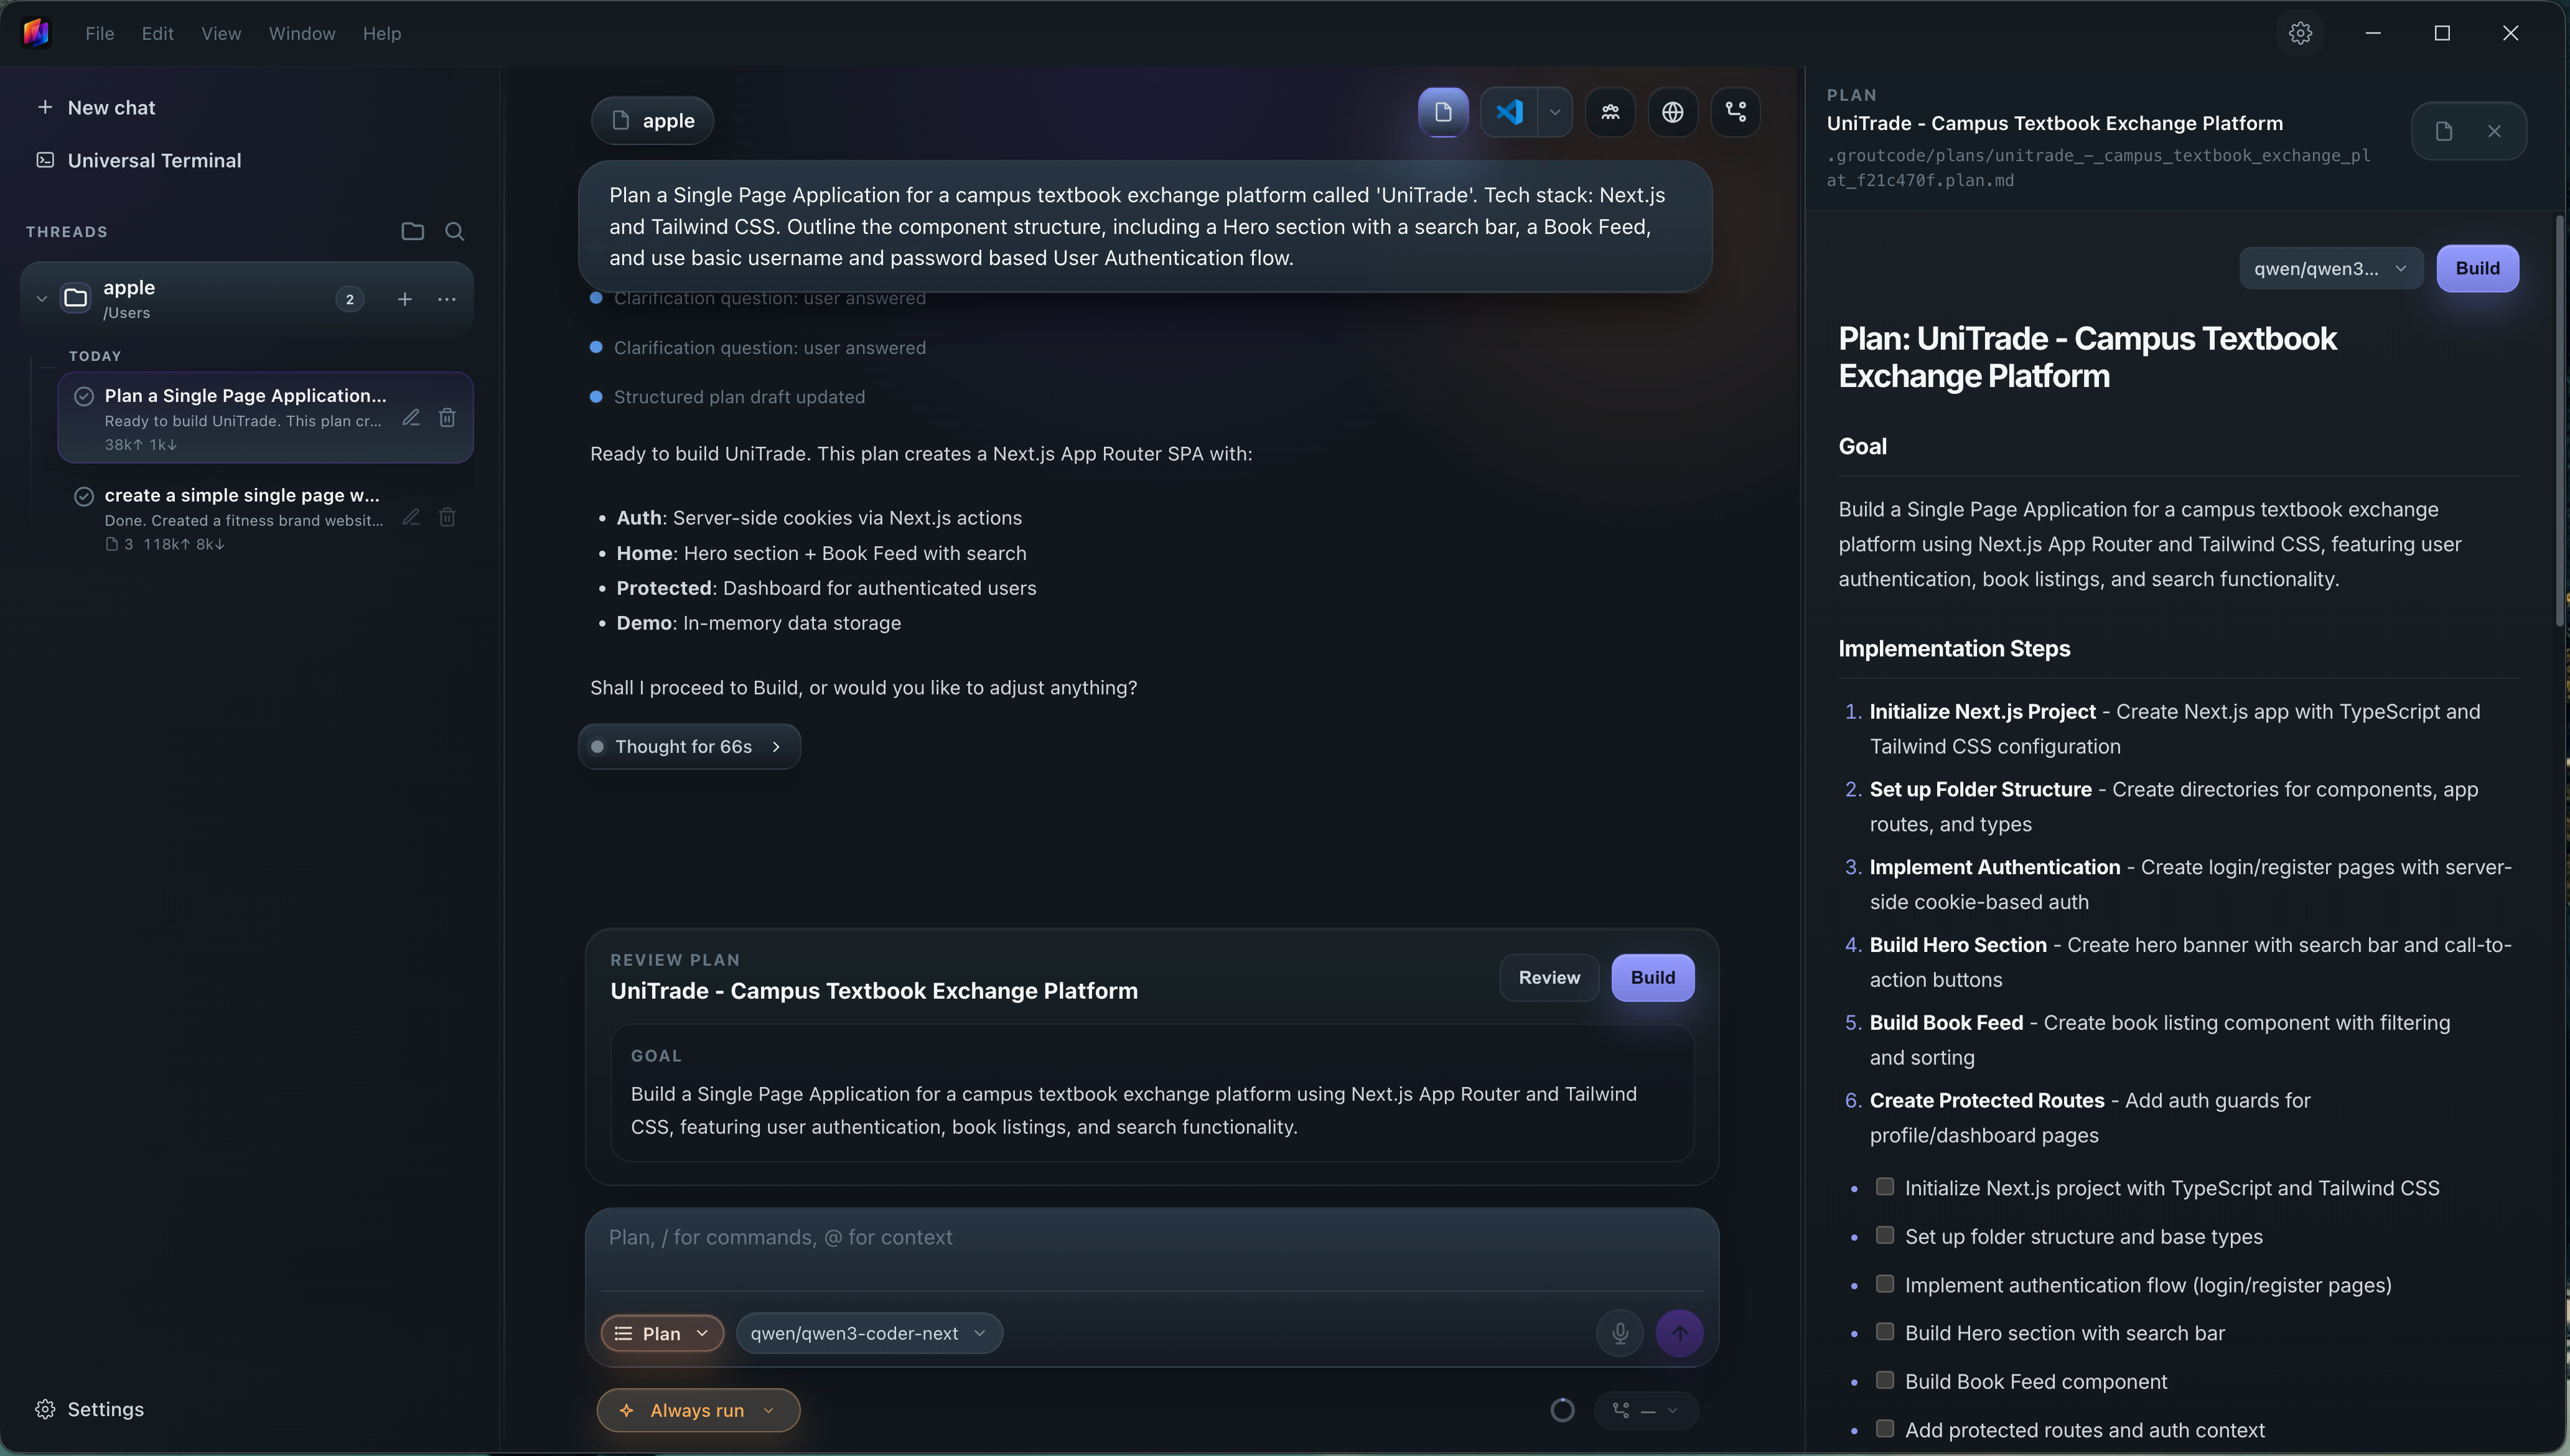Rename the 'Plan a Single Page Application' thread

coord(411,418)
